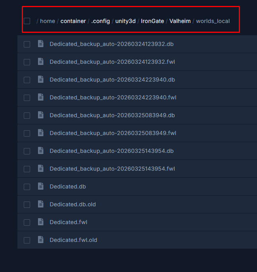The image size is (257, 272).
Task: Navigate to the container breadcrumb folder
Action: pos(73,21)
